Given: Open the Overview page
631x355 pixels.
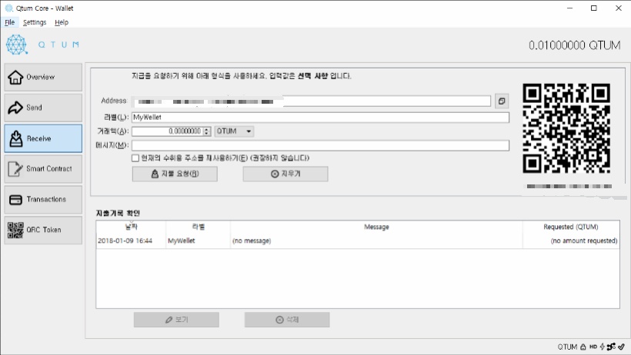Looking at the screenshot, I should tap(43, 77).
